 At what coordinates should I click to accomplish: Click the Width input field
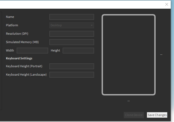[x=32, y=50]
